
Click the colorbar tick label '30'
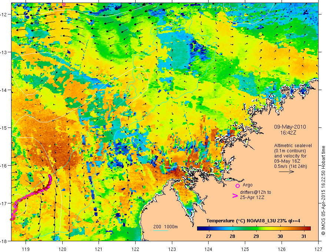click(x=280, y=236)
